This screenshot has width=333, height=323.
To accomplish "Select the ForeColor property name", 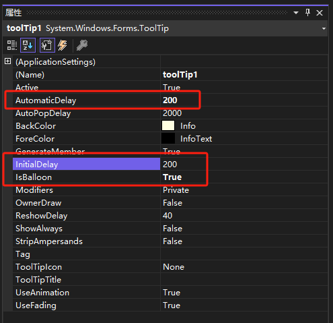I will (87, 139).
